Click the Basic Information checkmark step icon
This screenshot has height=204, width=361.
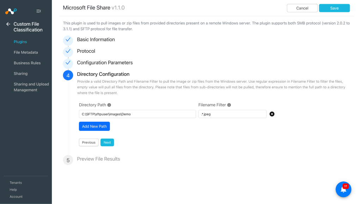68,40
